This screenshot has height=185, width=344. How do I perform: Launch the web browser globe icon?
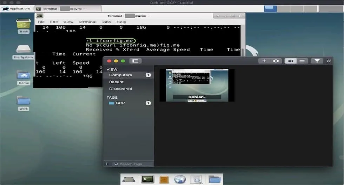[180, 179]
